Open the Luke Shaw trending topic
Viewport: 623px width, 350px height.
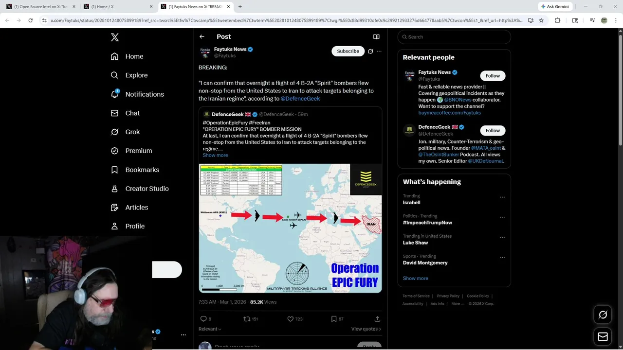coord(415,243)
